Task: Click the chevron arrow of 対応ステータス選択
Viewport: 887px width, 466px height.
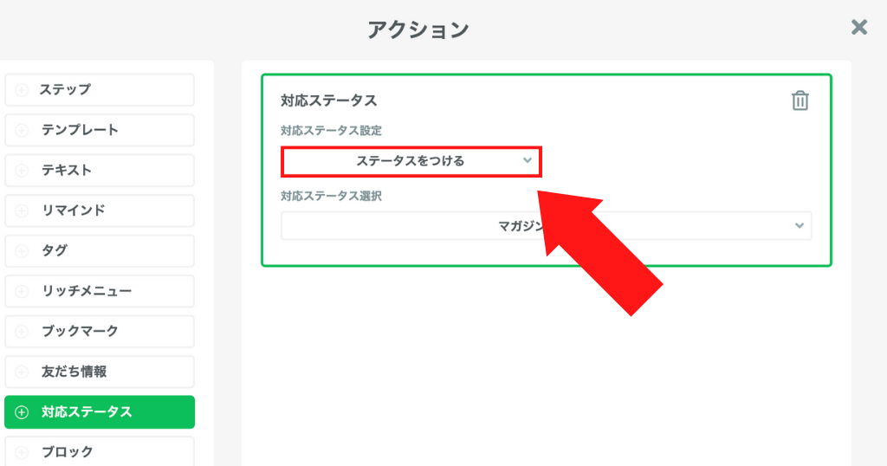Action: [x=799, y=226]
